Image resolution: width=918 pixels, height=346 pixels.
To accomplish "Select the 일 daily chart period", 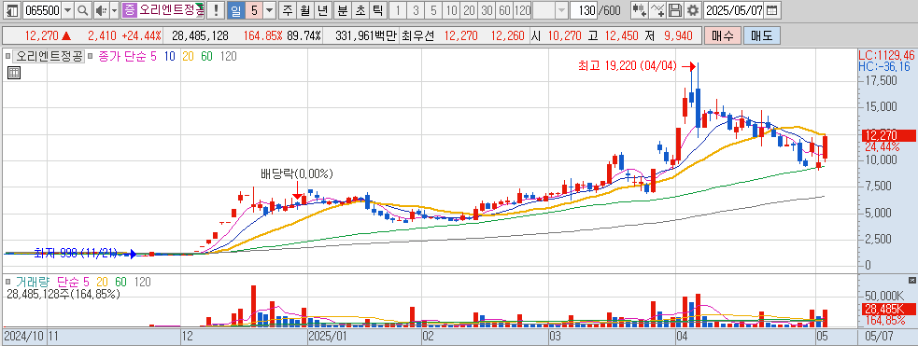I will point(235,10).
